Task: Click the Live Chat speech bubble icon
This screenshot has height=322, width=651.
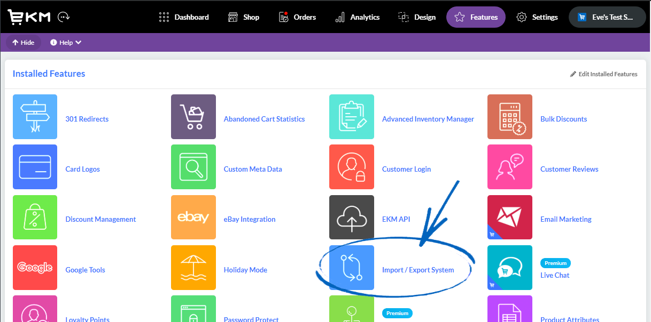Action: pyautogui.click(x=509, y=268)
